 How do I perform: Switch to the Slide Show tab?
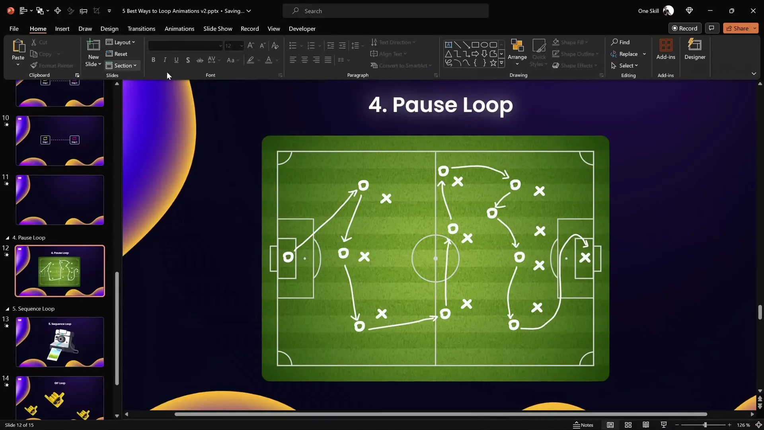(218, 29)
